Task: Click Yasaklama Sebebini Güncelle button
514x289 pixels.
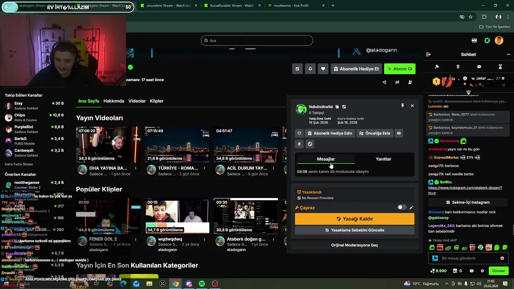Action: pos(355,230)
